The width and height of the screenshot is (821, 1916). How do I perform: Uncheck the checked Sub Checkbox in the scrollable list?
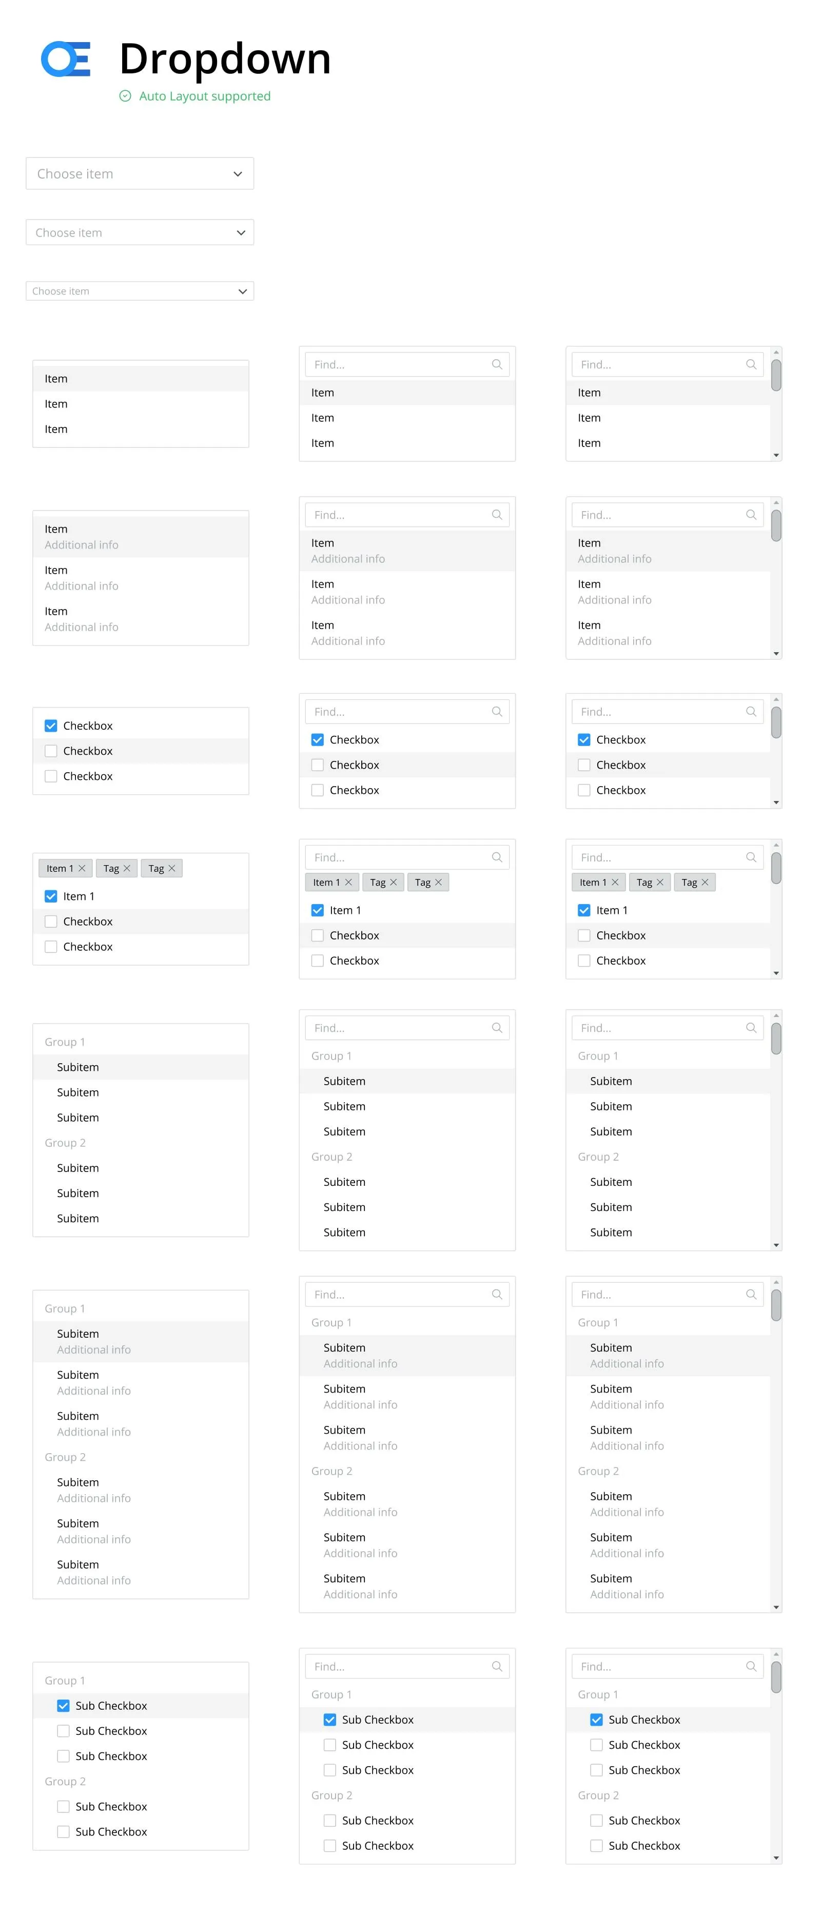click(x=596, y=1719)
